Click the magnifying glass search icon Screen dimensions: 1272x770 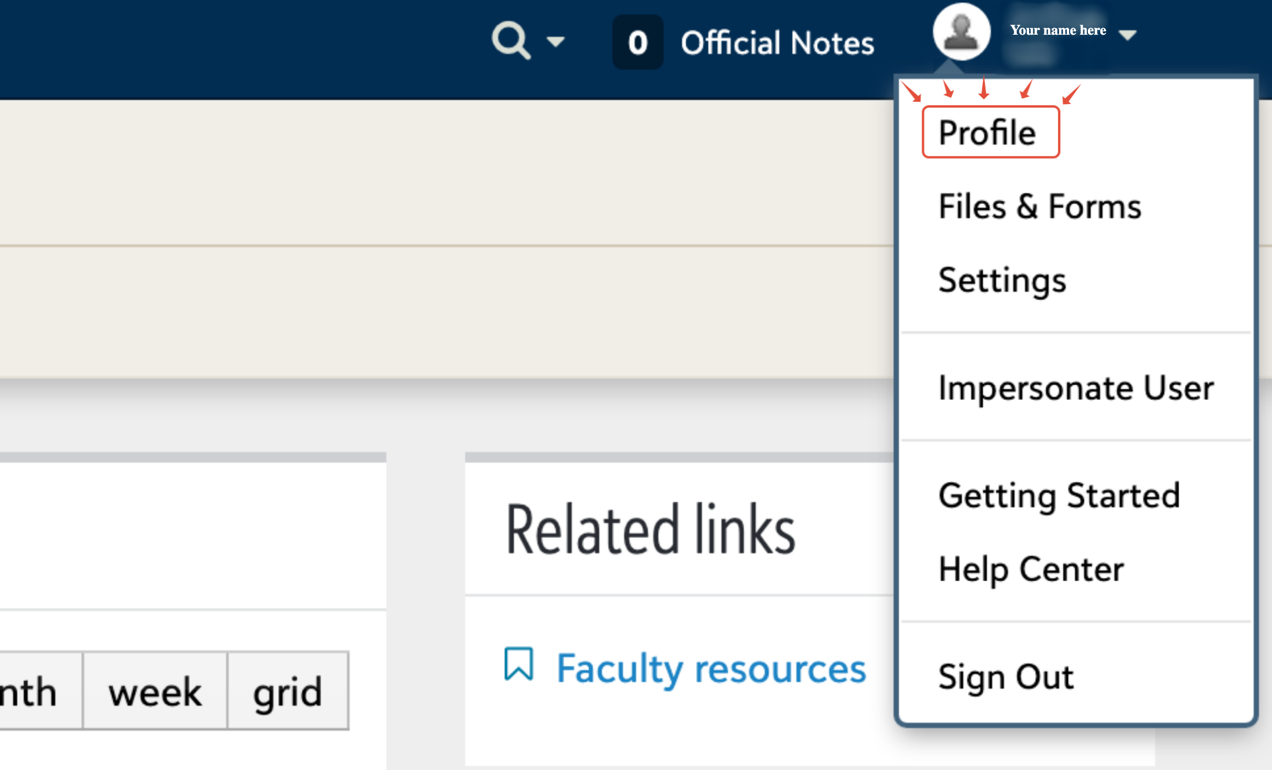click(510, 40)
